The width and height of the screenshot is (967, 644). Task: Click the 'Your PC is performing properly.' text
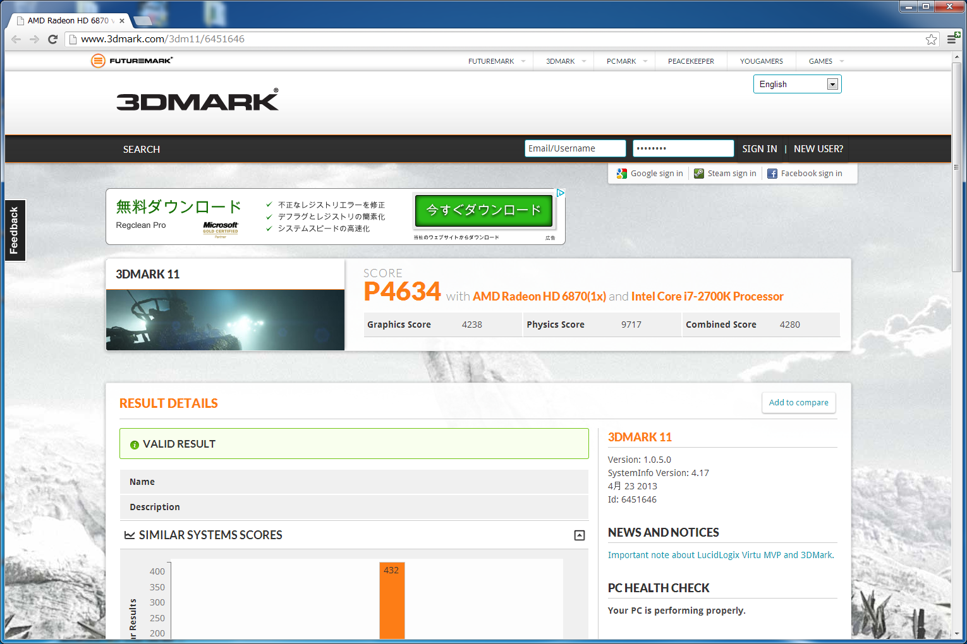coord(677,611)
